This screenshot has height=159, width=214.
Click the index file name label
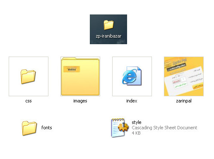pos(132,101)
